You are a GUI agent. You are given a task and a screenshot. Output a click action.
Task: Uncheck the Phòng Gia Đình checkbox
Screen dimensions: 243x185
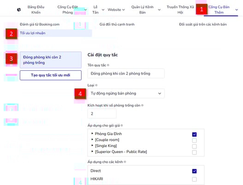pyautogui.click(x=194, y=134)
